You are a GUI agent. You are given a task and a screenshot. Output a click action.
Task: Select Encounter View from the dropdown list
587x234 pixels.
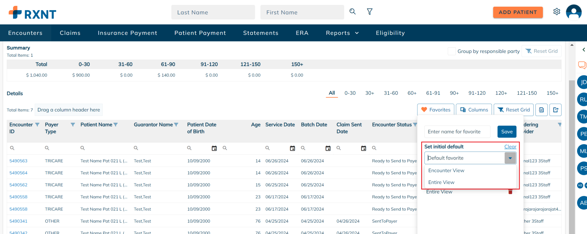(x=446, y=171)
